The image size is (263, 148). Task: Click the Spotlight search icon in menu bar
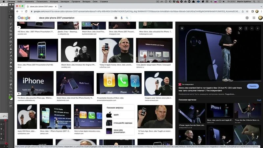click(x=254, y=2)
